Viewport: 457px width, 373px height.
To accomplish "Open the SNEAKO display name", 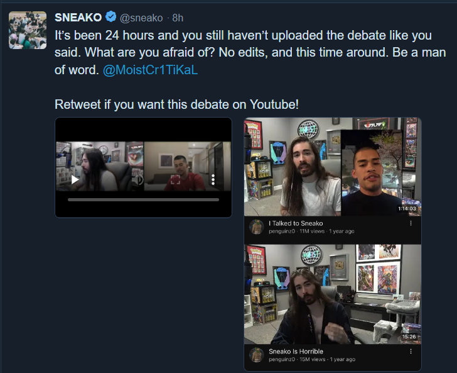I will [x=78, y=18].
